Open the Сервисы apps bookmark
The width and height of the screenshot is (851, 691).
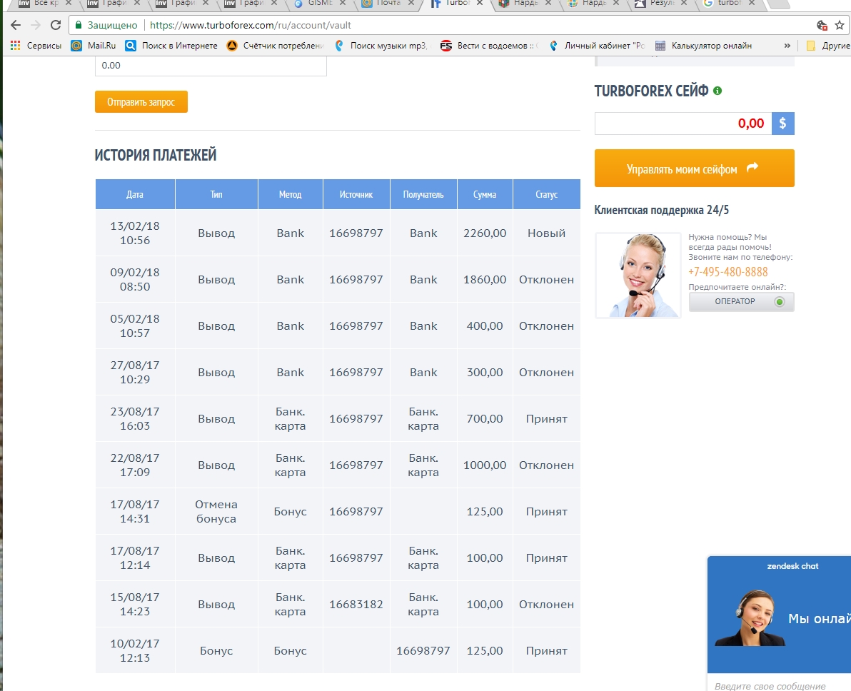click(x=36, y=46)
